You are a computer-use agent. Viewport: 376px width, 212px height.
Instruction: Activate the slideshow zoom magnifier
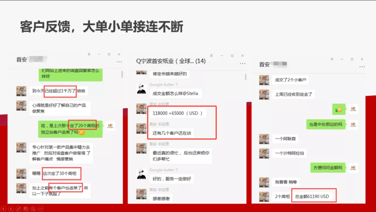33,209
